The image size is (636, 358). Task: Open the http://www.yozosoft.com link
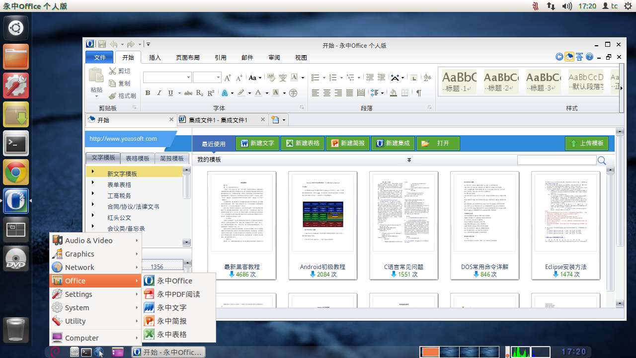tap(123, 139)
